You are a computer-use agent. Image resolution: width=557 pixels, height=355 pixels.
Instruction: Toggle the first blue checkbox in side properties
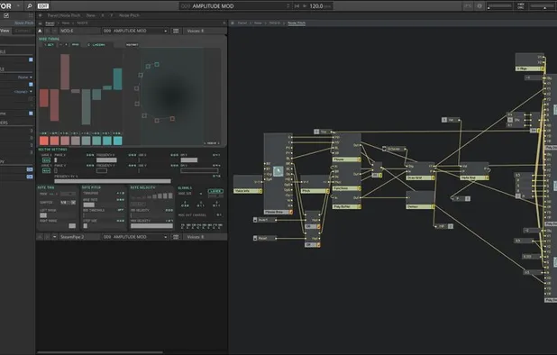point(31,59)
